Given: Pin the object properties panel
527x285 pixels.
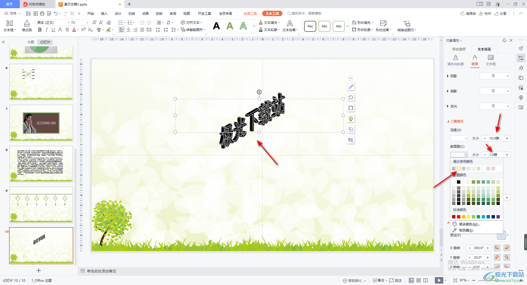Looking at the screenshot, I should 504,40.
